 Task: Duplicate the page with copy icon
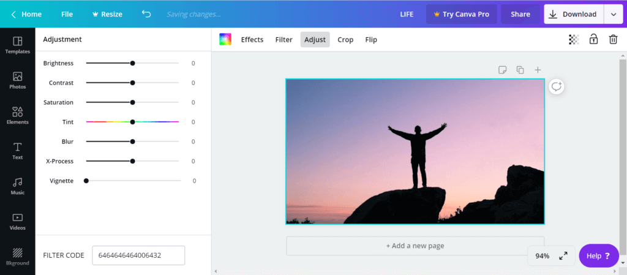[x=520, y=70]
